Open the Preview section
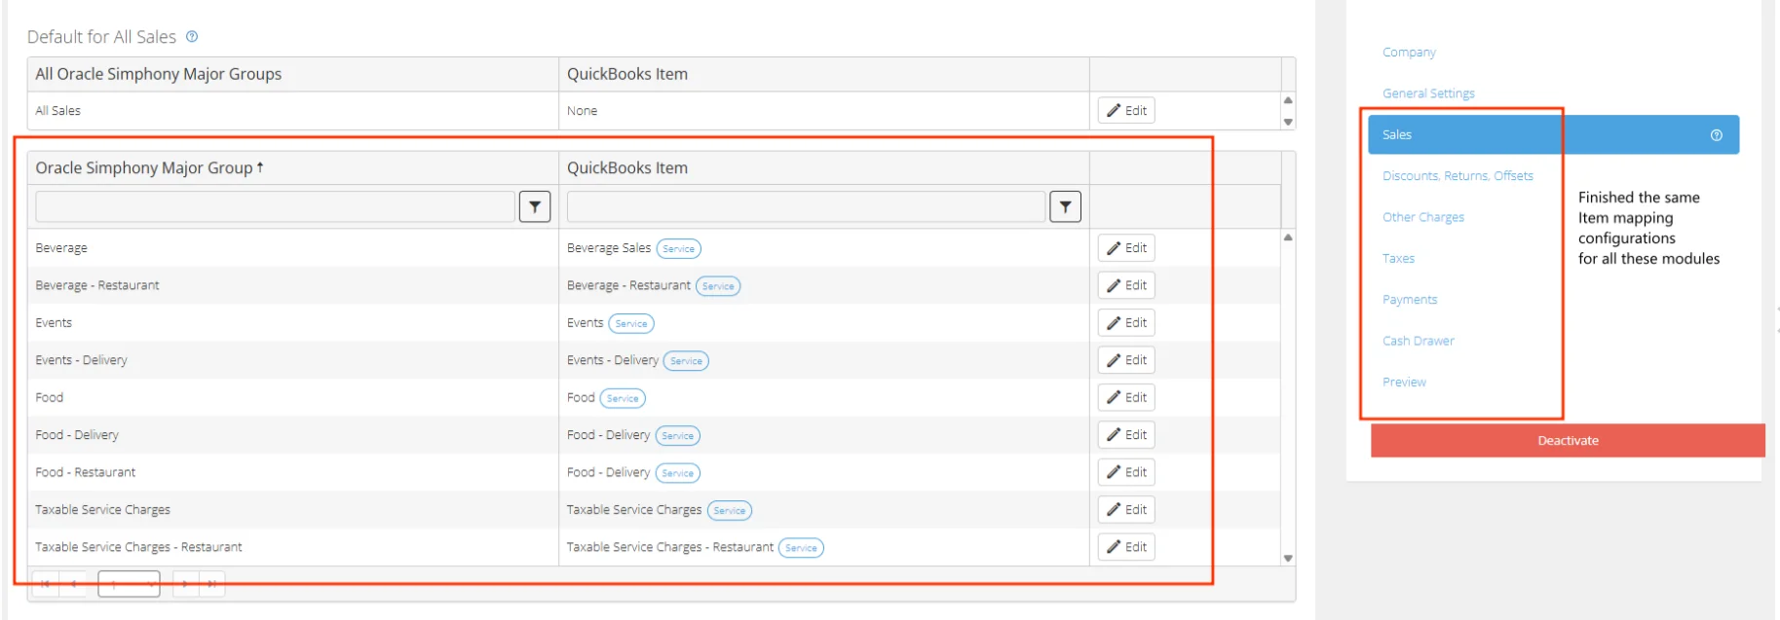This screenshot has height=620, width=1780. pos(1404,383)
